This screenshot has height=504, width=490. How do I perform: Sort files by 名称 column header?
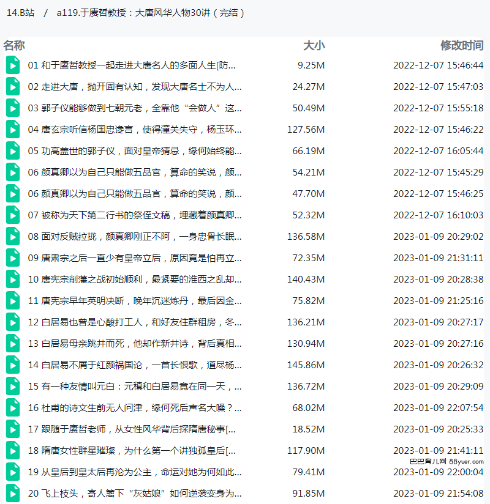pos(14,45)
